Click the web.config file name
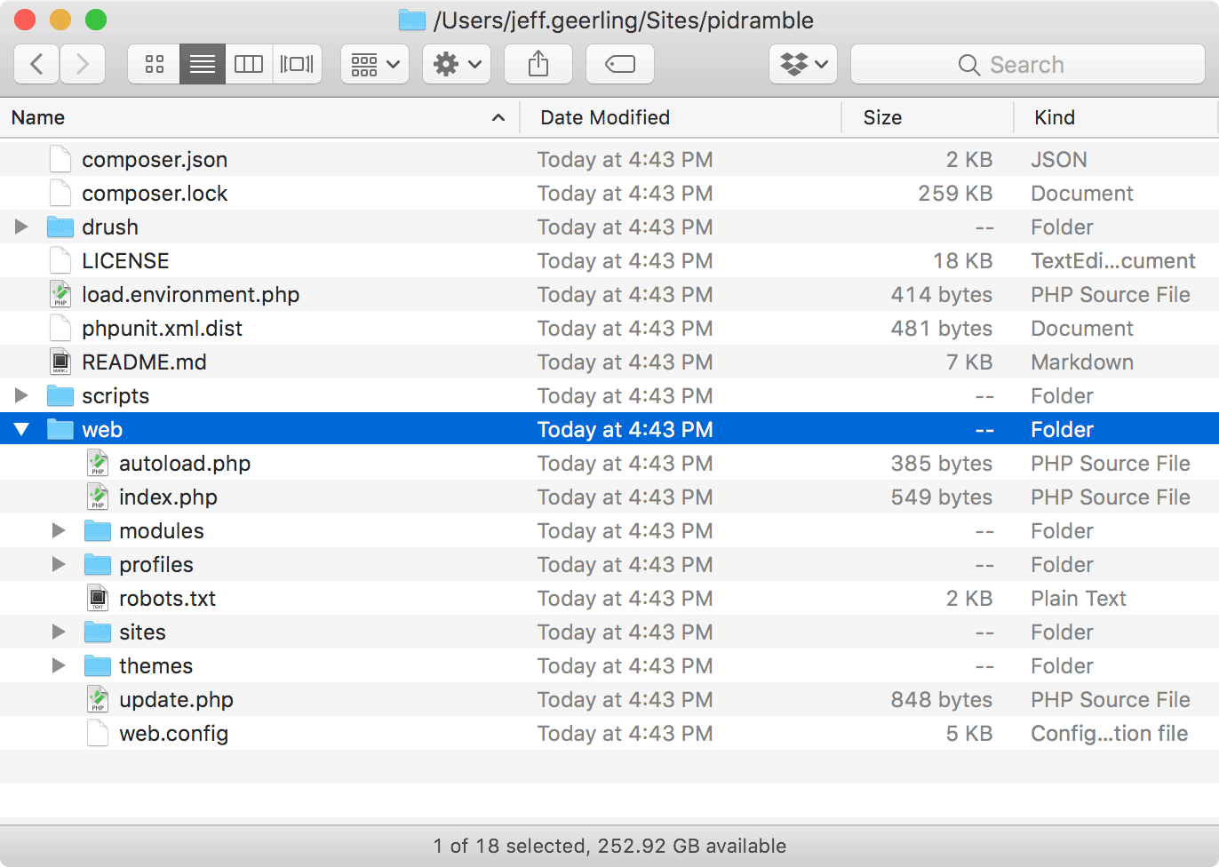Image resolution: width=1219 pixels, height=867 pixels. tap(173, 733)
